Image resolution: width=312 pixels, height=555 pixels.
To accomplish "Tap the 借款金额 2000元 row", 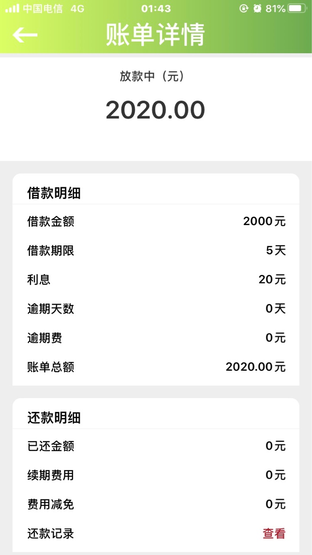I will 156,222.
